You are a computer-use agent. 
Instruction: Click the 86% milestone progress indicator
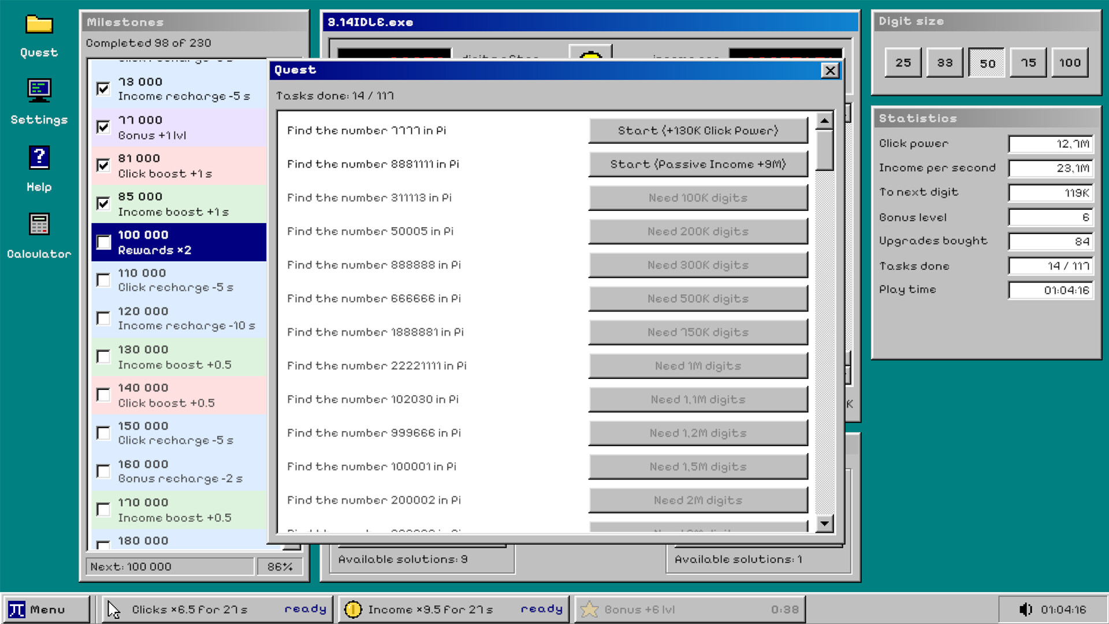coord(280,567)
